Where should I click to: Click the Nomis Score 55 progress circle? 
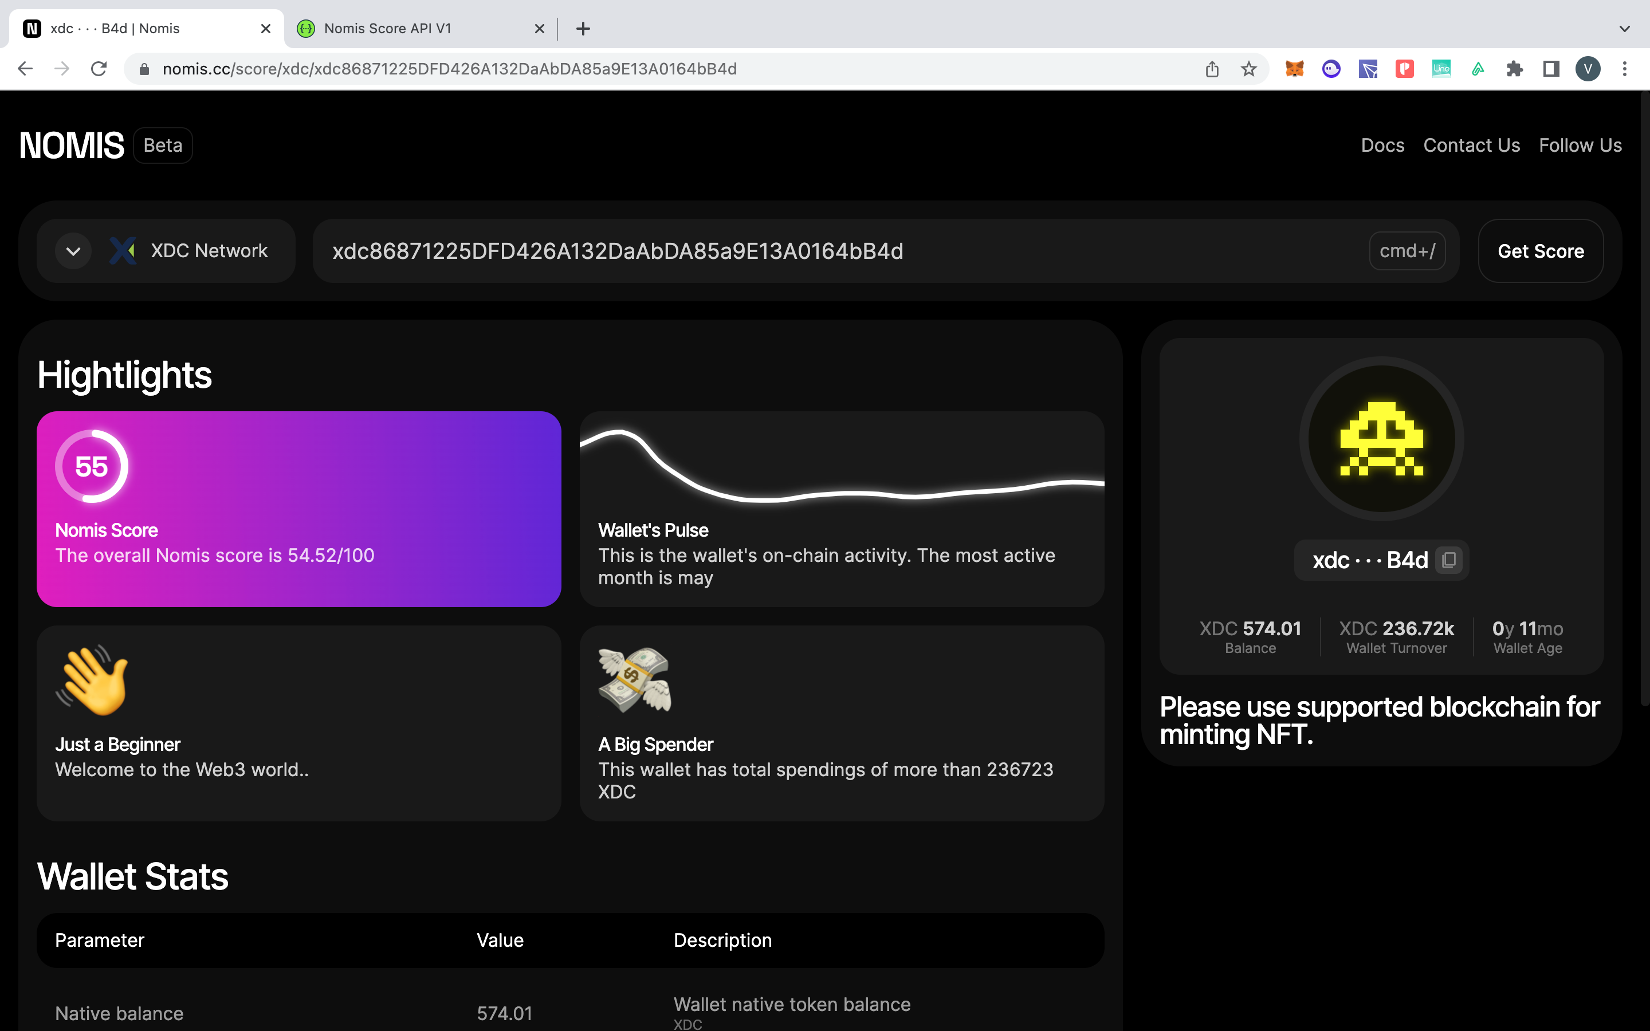pyautogui.click(x=91, y=466)
